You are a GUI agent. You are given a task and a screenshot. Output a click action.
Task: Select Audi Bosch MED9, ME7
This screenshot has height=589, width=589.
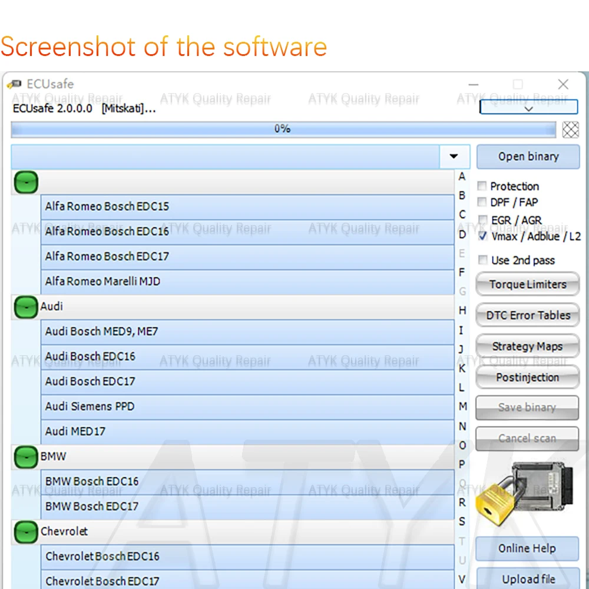247,332
